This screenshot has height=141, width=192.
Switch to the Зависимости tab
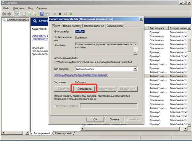(115, 26)
